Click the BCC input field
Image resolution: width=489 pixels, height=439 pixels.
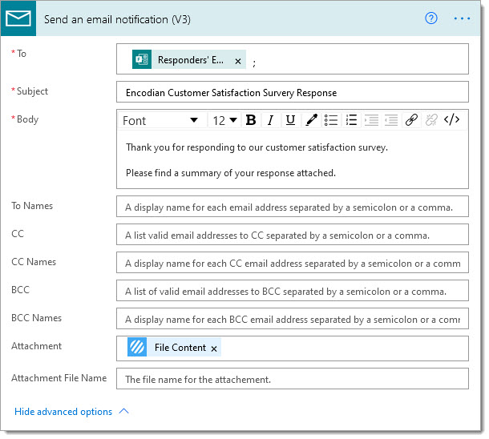pyautogui.click(x=293, y=290)
